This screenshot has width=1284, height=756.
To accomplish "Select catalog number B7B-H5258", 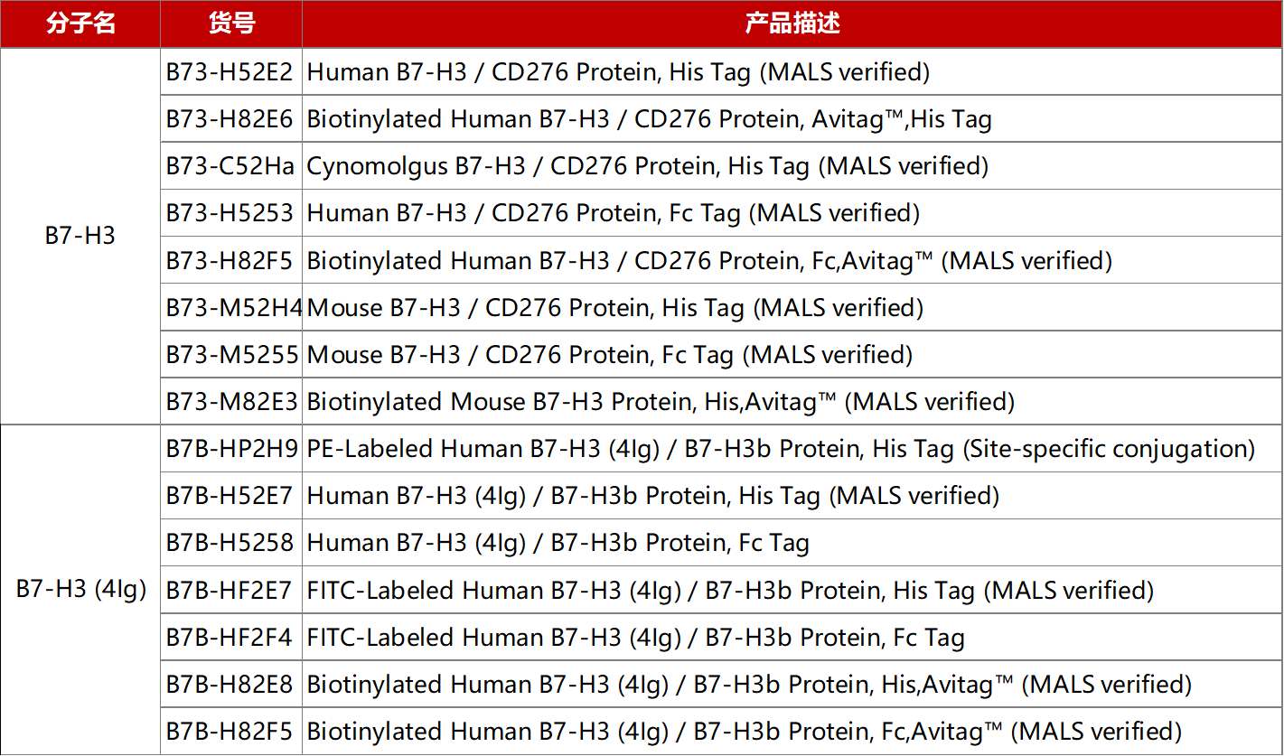I will point(230,543).
